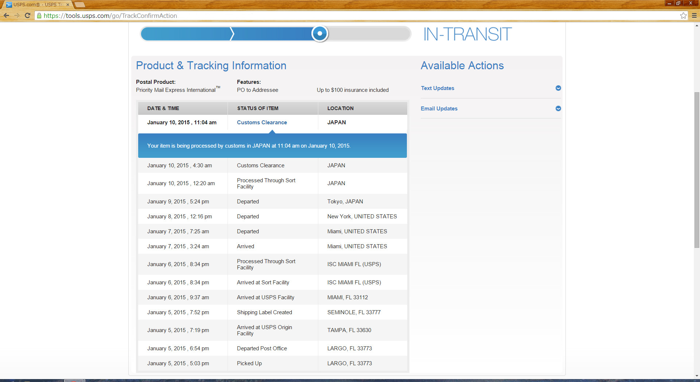This screenshot has height=382, width=700.
Task: Click the browser forward arrow
Action: (x=17, y=16)
